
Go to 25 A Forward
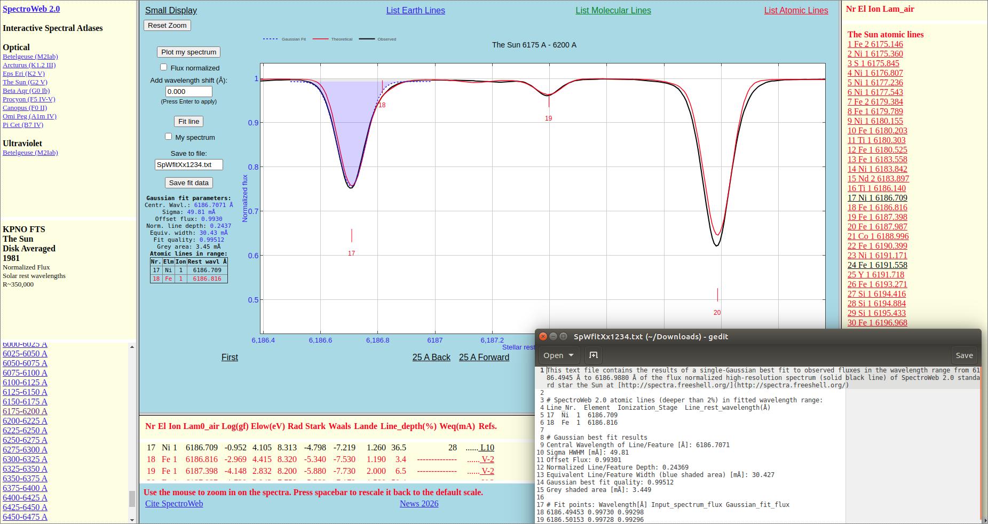(x=484, y=358)
